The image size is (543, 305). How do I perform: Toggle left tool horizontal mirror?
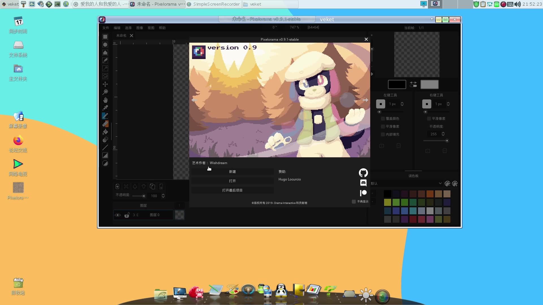coord(382,146)
